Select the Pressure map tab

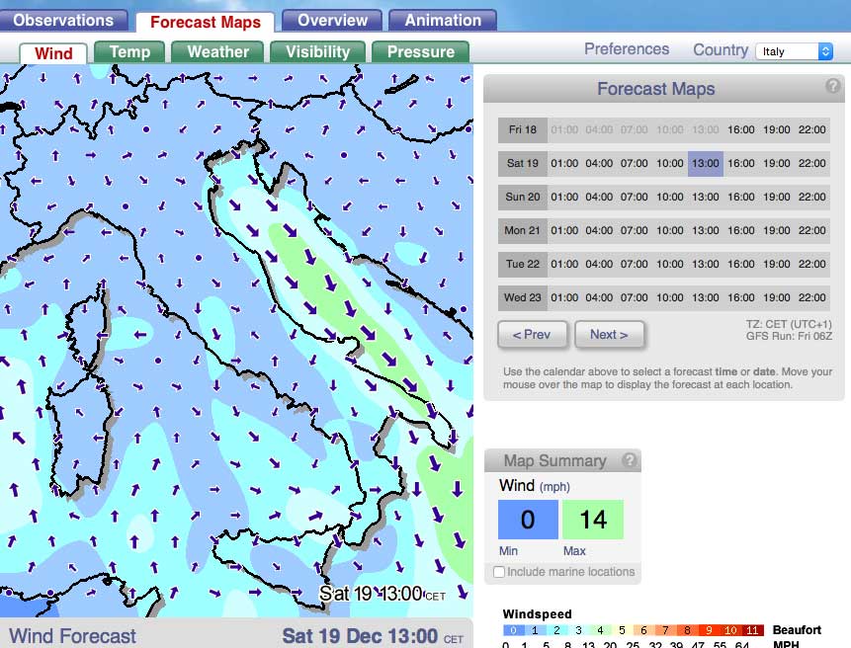point(420,52)
